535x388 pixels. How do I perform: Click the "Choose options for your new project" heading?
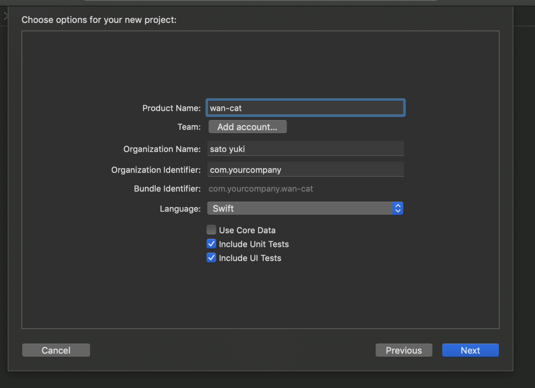point(99,20)
